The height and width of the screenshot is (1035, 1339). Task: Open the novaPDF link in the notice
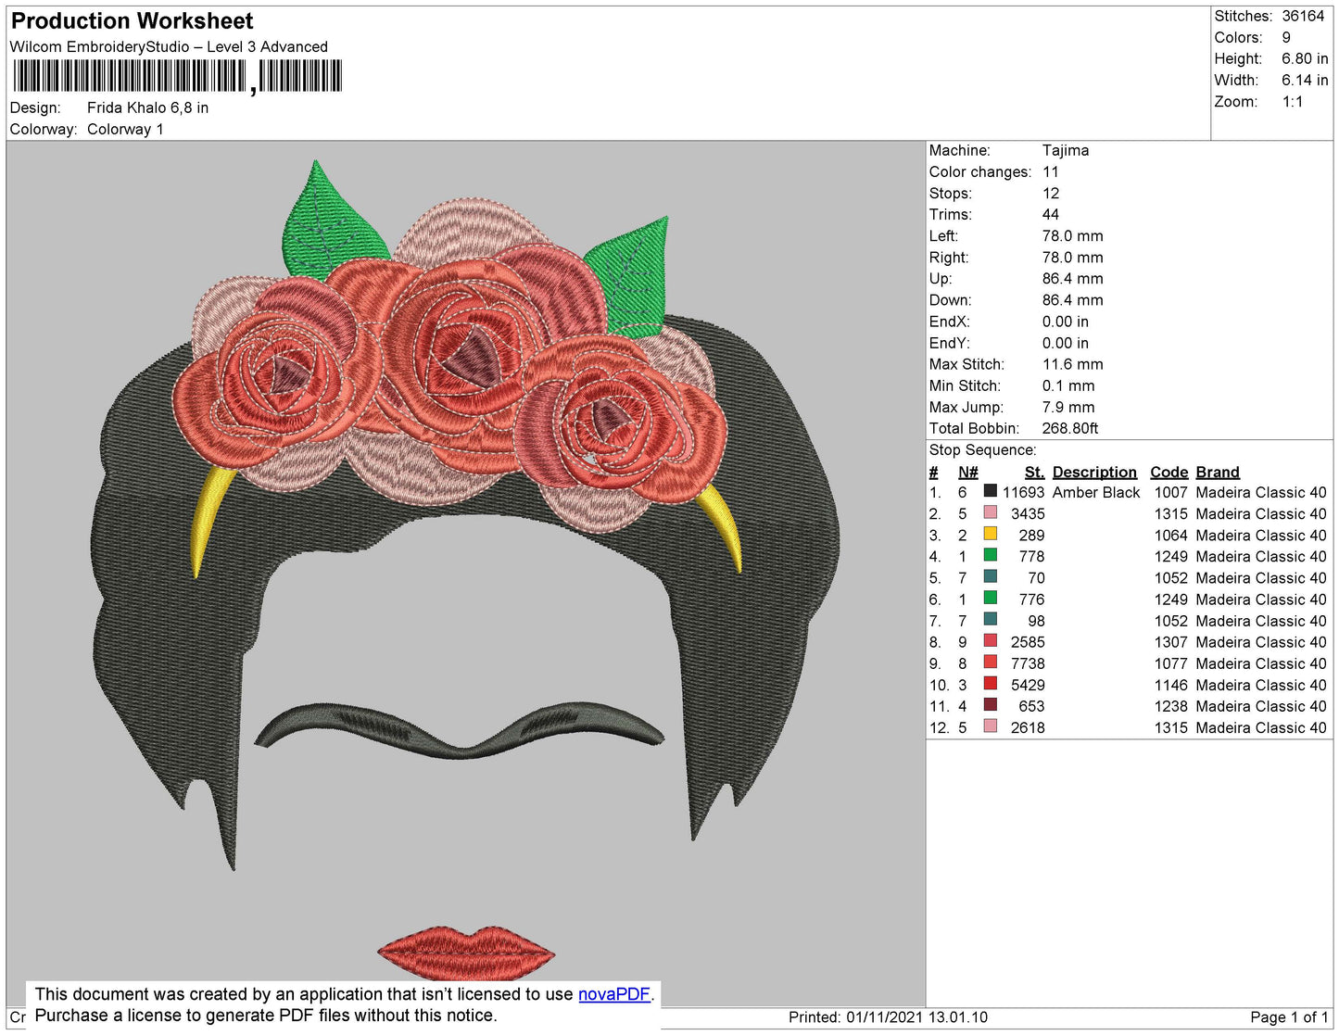click(614, 994)
